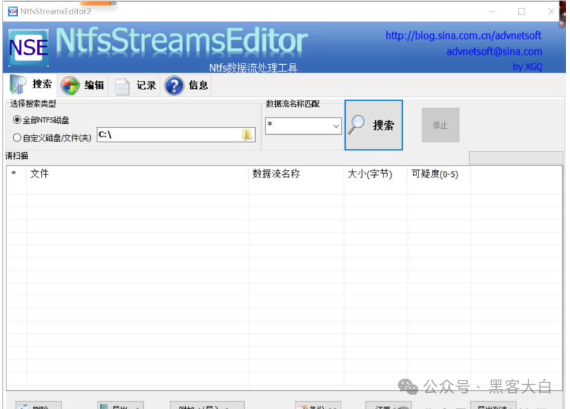The image size is (570, 409).
Task: Open the 搜索 (Search) tab
Action: pos(31,85)
